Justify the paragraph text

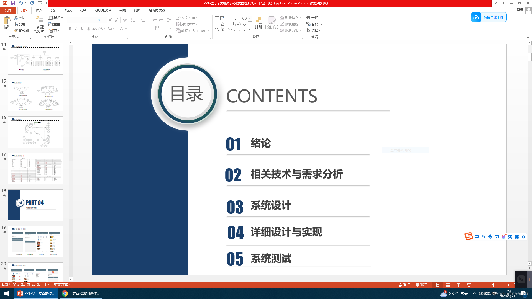tap(151, 28)
